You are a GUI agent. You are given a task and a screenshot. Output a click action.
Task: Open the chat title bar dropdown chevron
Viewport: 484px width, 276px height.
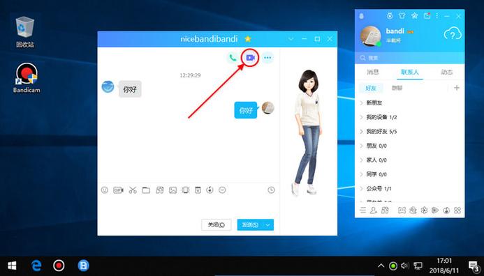pos(291,39)
